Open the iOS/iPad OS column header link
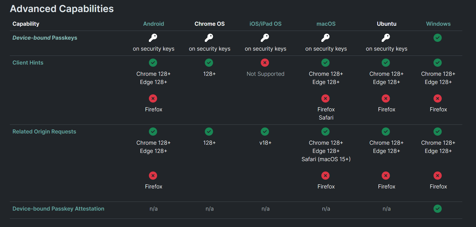Image resolution: width=476 pixels, height=227 pixels. tap(265, 24)
